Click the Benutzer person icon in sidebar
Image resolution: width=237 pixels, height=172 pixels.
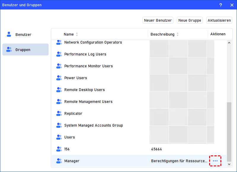pyautogui.click(x=9, y=34)
